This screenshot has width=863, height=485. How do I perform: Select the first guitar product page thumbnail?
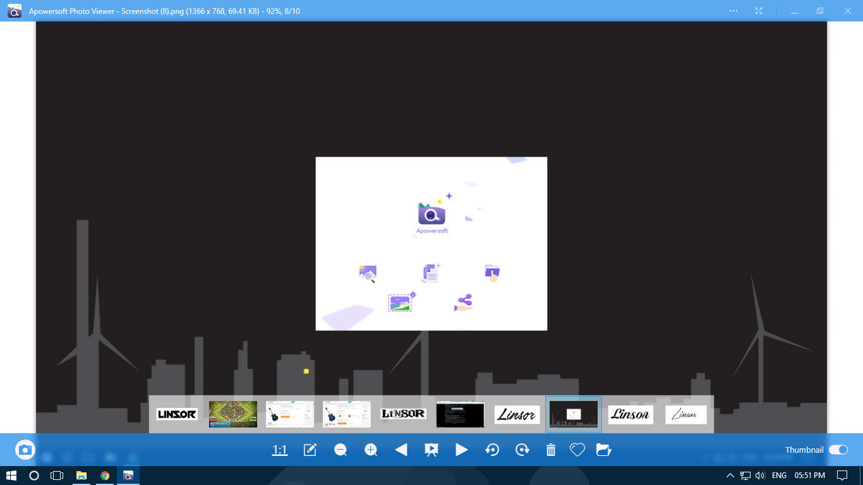(290, 414)
